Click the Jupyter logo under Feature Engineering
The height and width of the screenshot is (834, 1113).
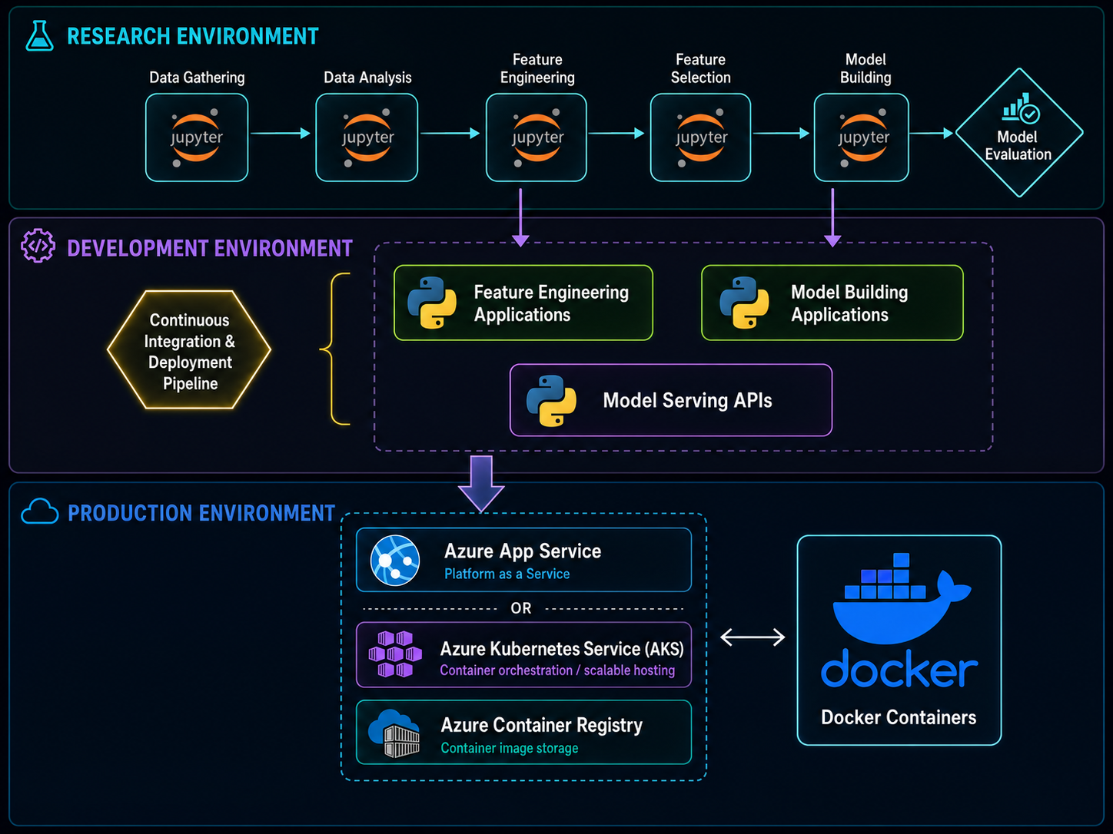click(537, 138)
